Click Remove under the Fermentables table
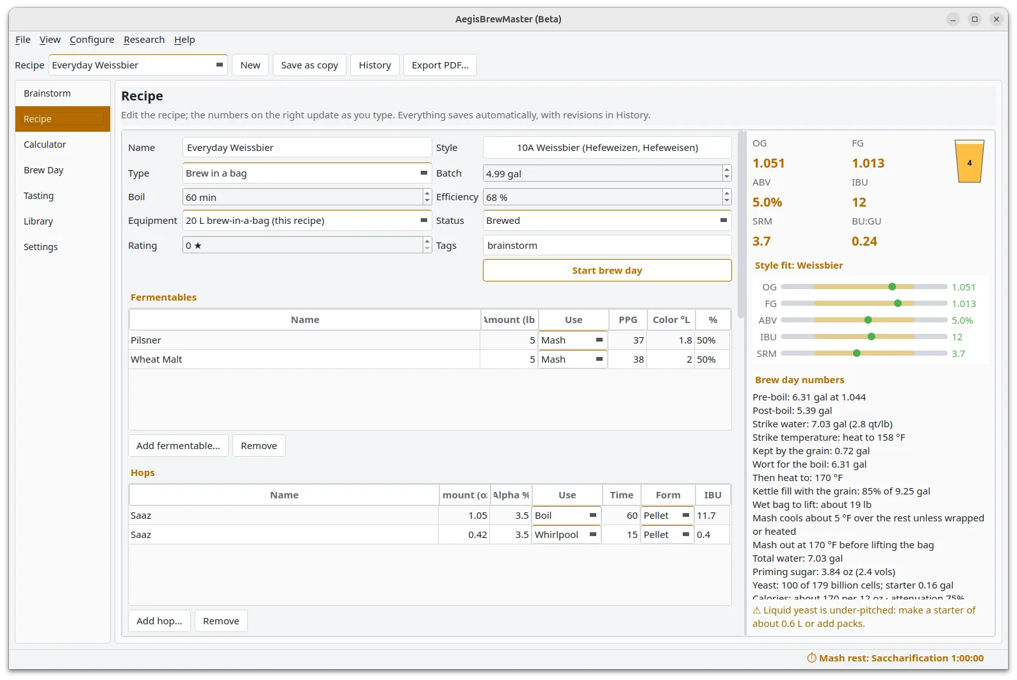Screen dimensions: 1017x680 (259, 446)
